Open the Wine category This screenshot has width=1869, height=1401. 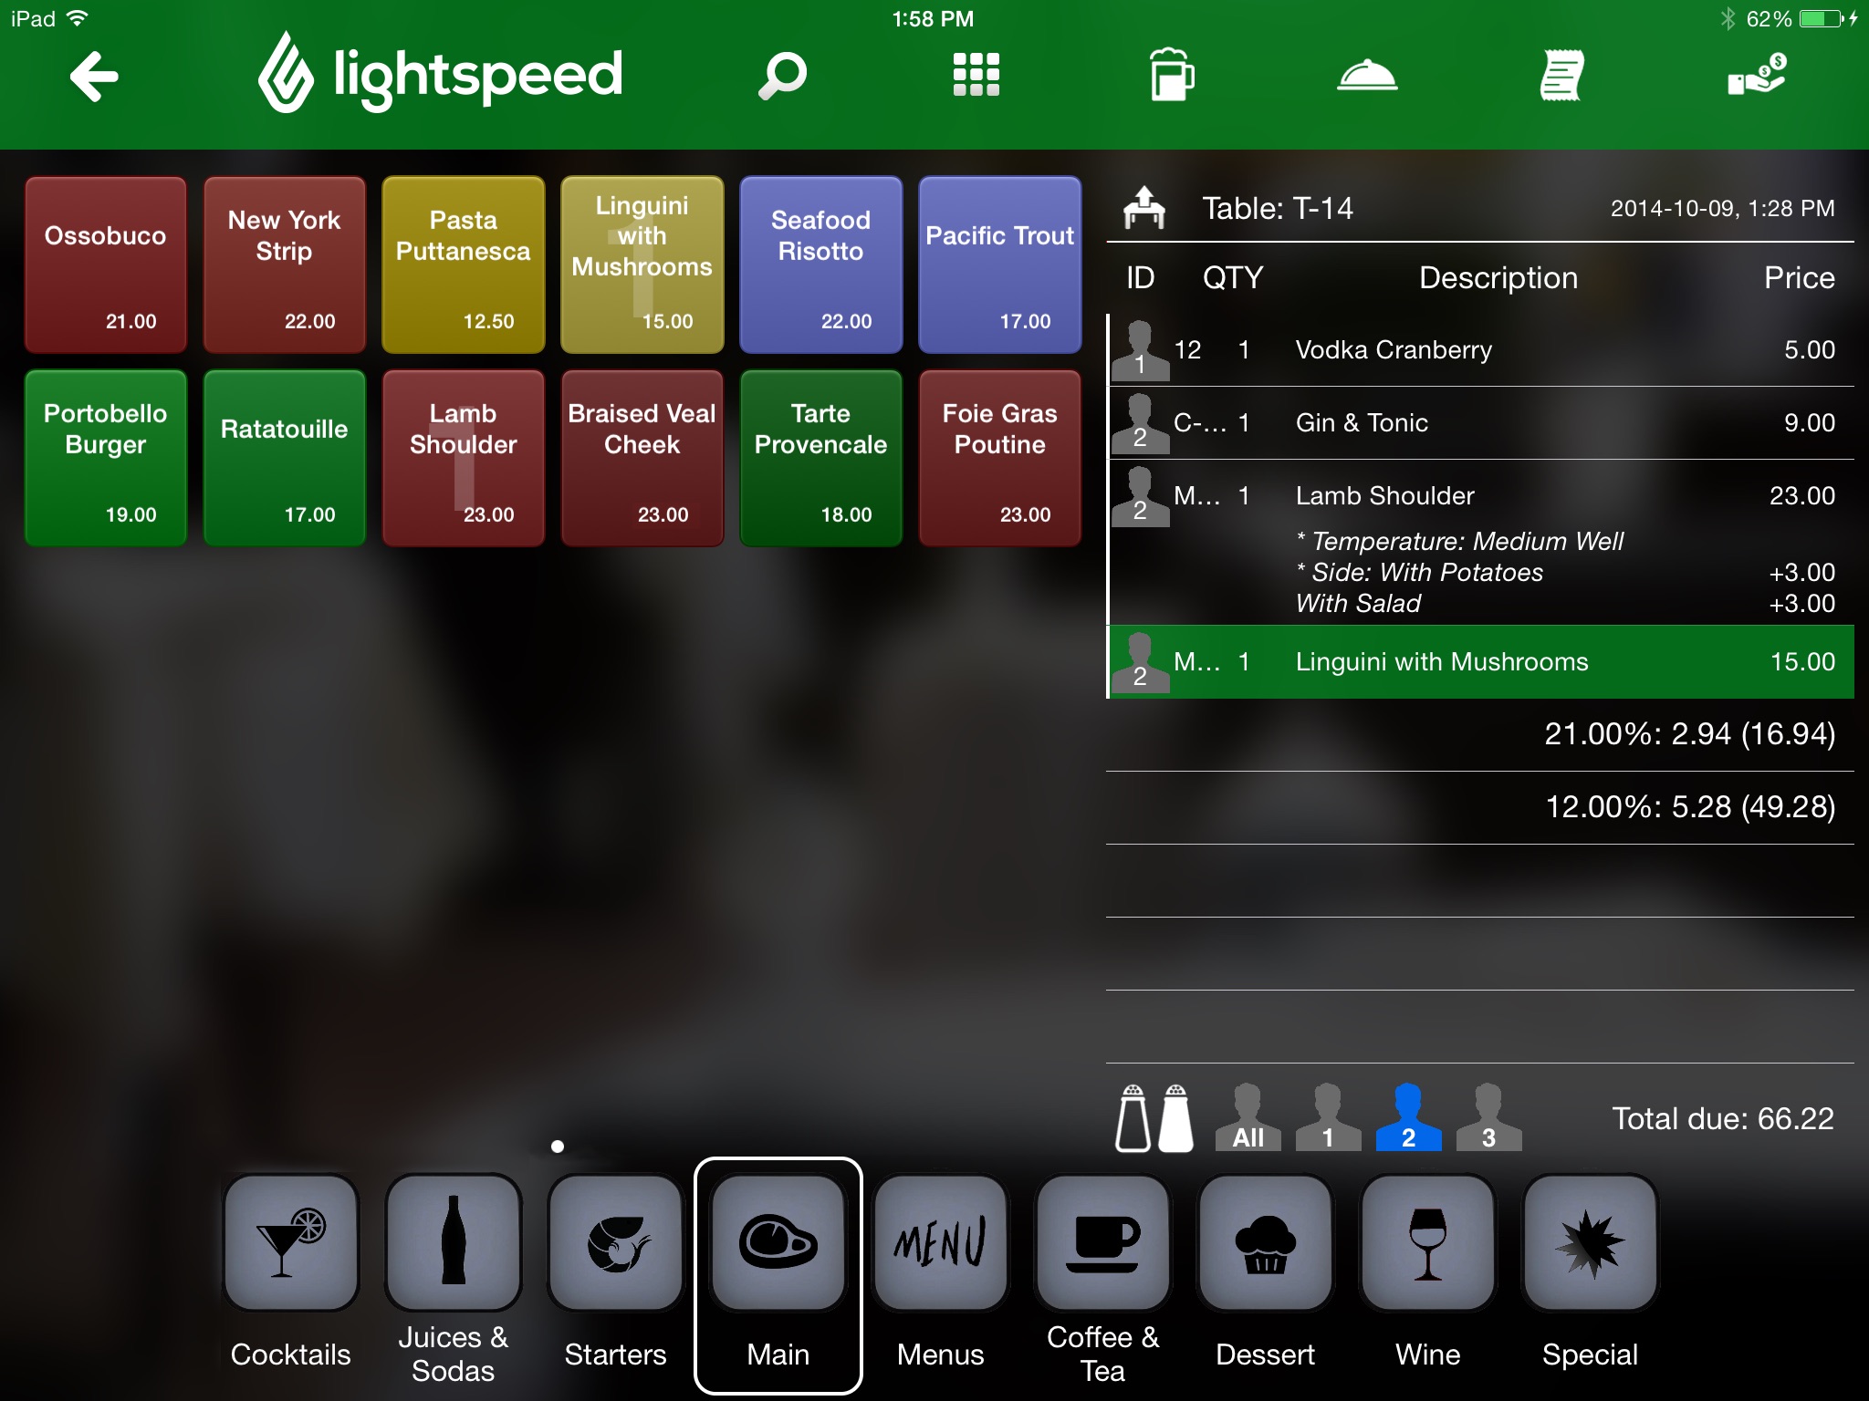coord(1427,1243)
